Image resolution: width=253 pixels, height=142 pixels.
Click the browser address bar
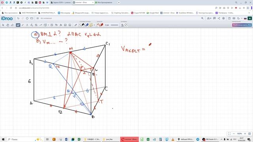(113, 8)
